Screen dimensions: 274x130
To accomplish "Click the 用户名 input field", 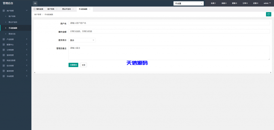I will [169, 23].
